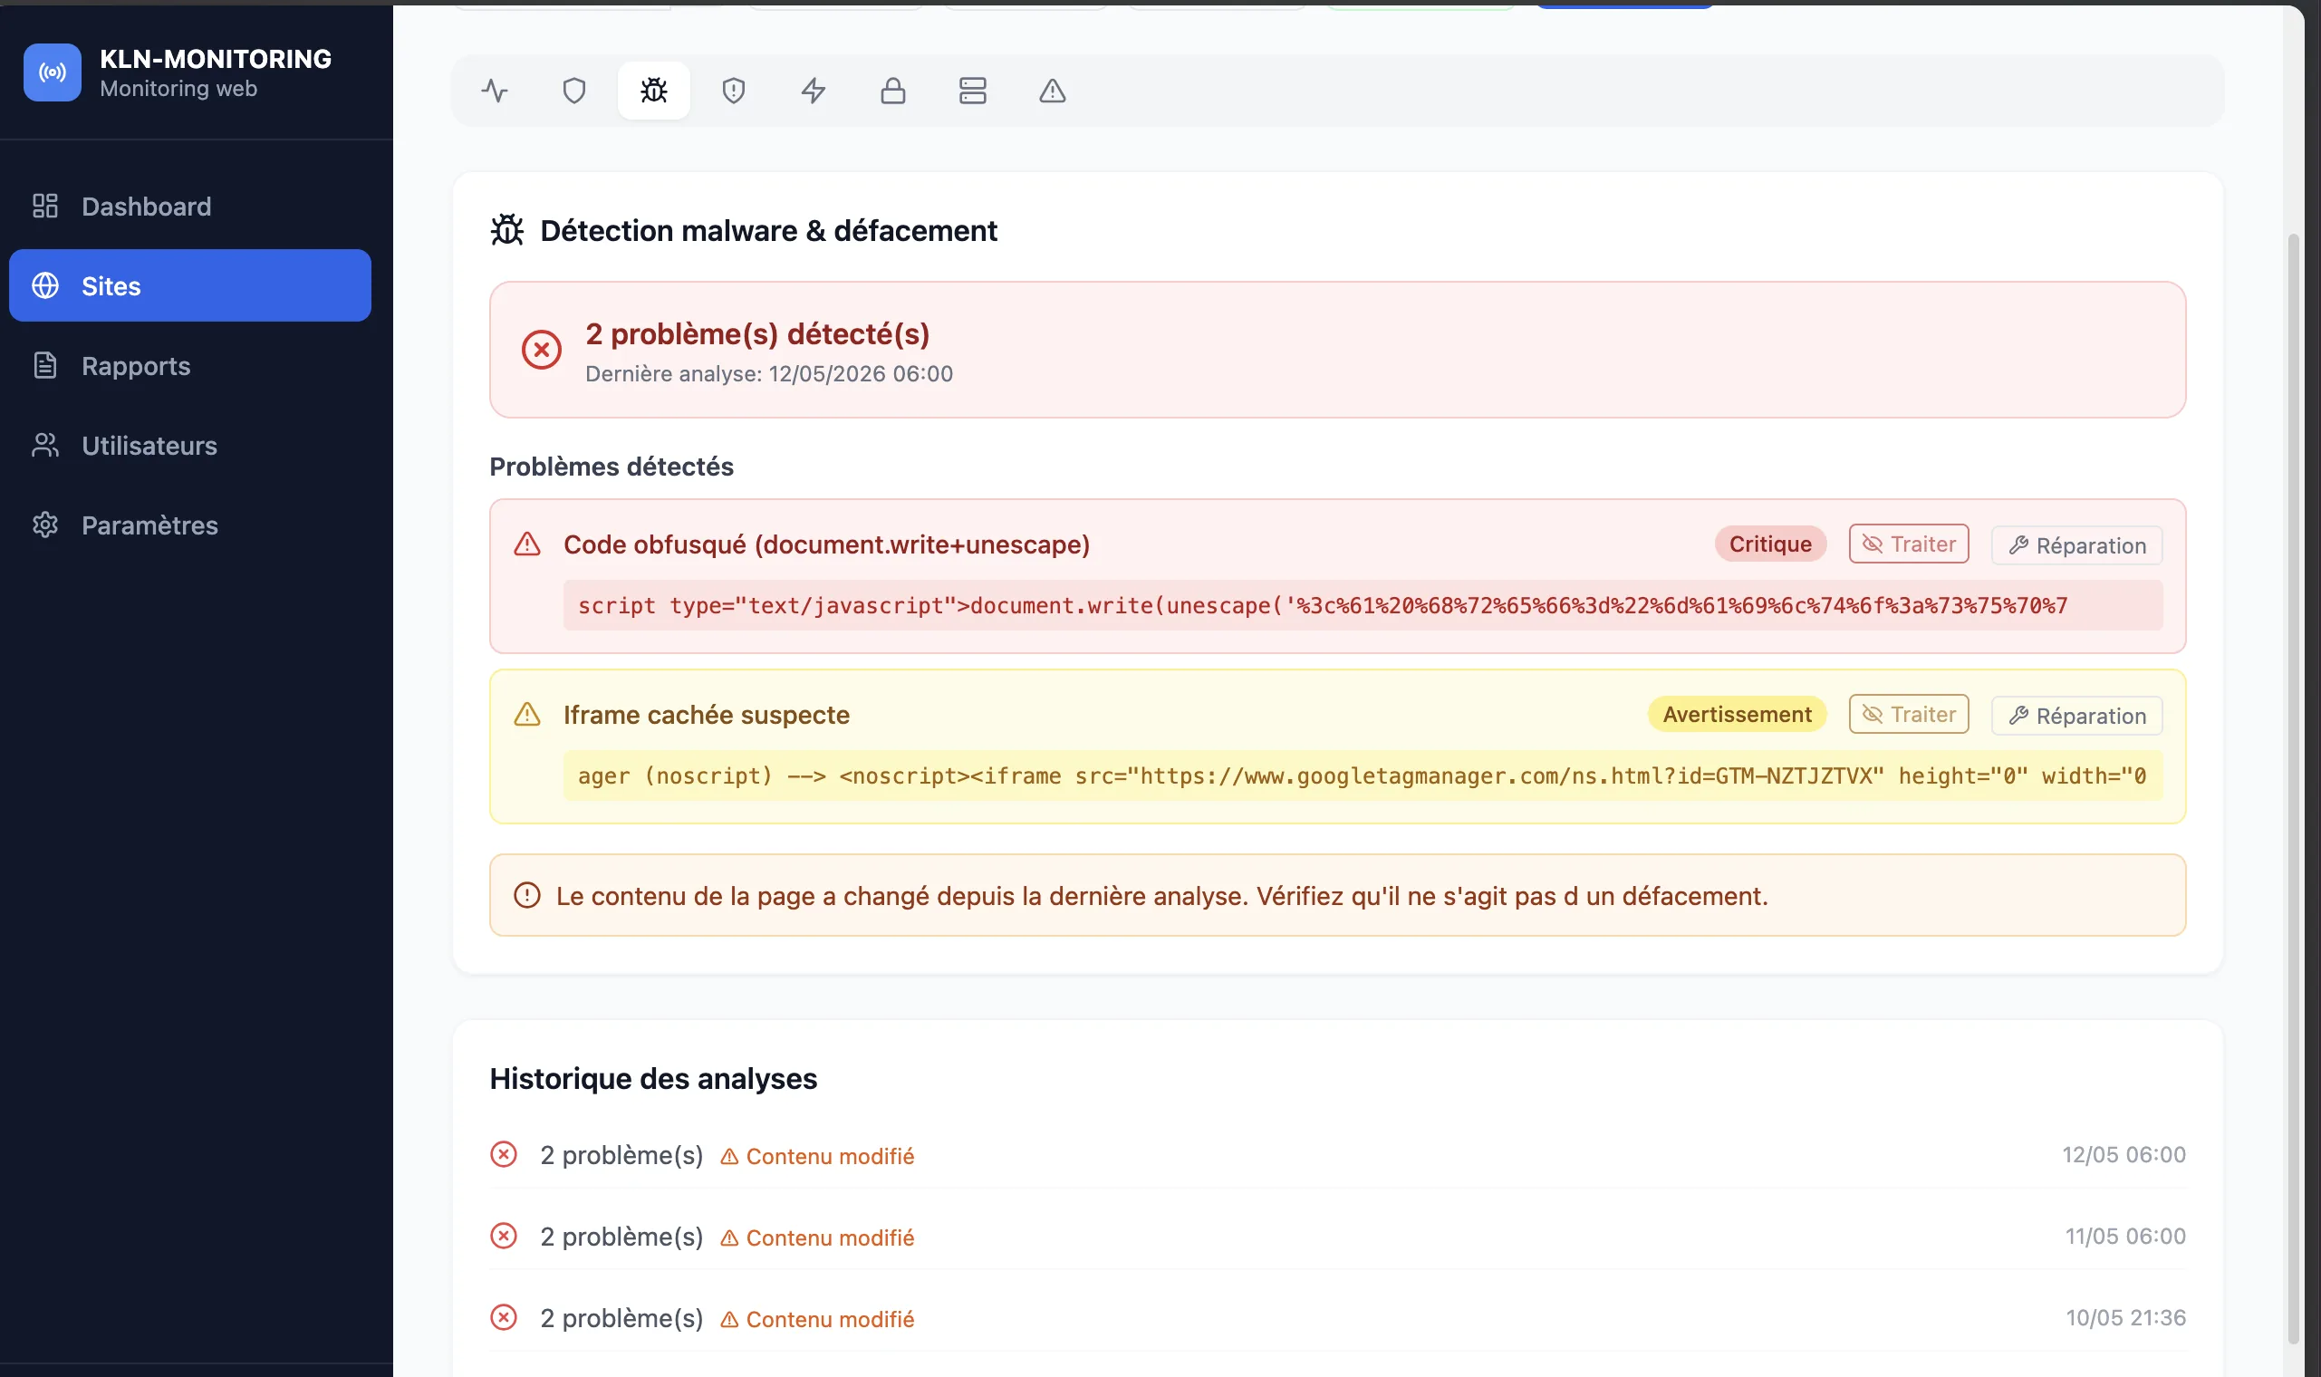The height and width of the screenshot is (1377, 2321).
Task: Click history error icon for 12/05 06:00
Action: tap(504, 1154)
